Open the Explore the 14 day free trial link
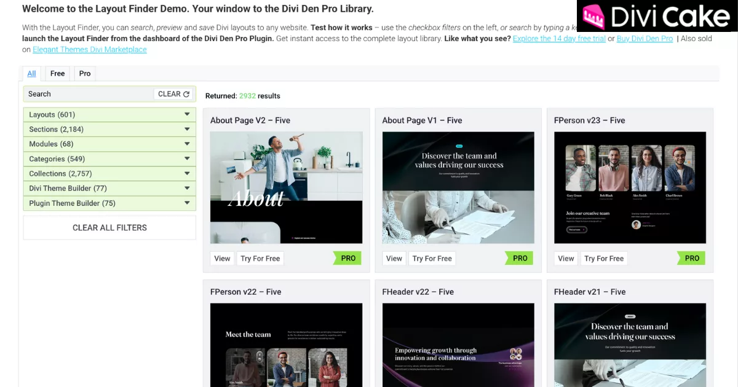This screenshot has height=387, width=738. pos(559,38)
